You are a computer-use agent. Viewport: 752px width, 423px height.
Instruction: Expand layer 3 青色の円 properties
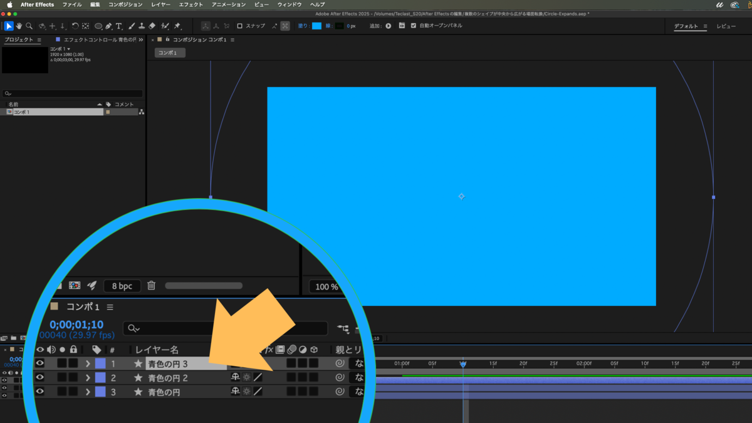coord(88,392)
